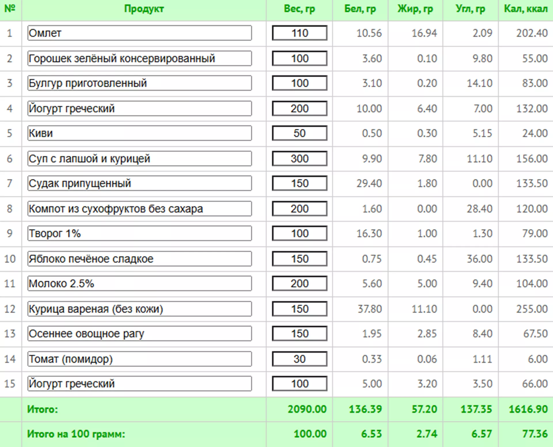Select the weight field showing 300

point(300,159)
